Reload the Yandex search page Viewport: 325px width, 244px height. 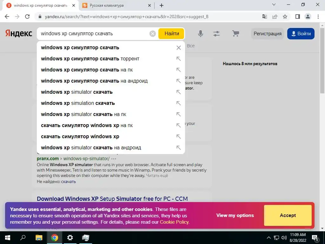(x=27, y=17)
